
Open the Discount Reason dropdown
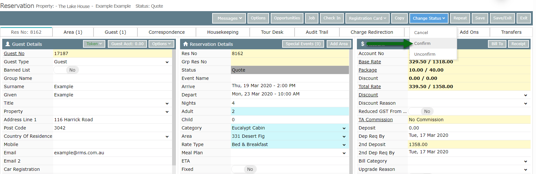(x=526, y=103)
